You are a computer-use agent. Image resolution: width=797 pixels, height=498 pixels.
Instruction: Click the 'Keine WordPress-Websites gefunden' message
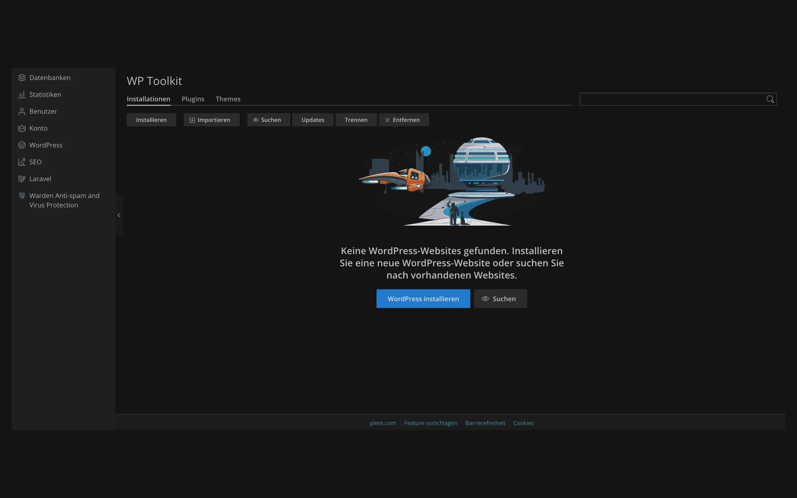[452, 263]
